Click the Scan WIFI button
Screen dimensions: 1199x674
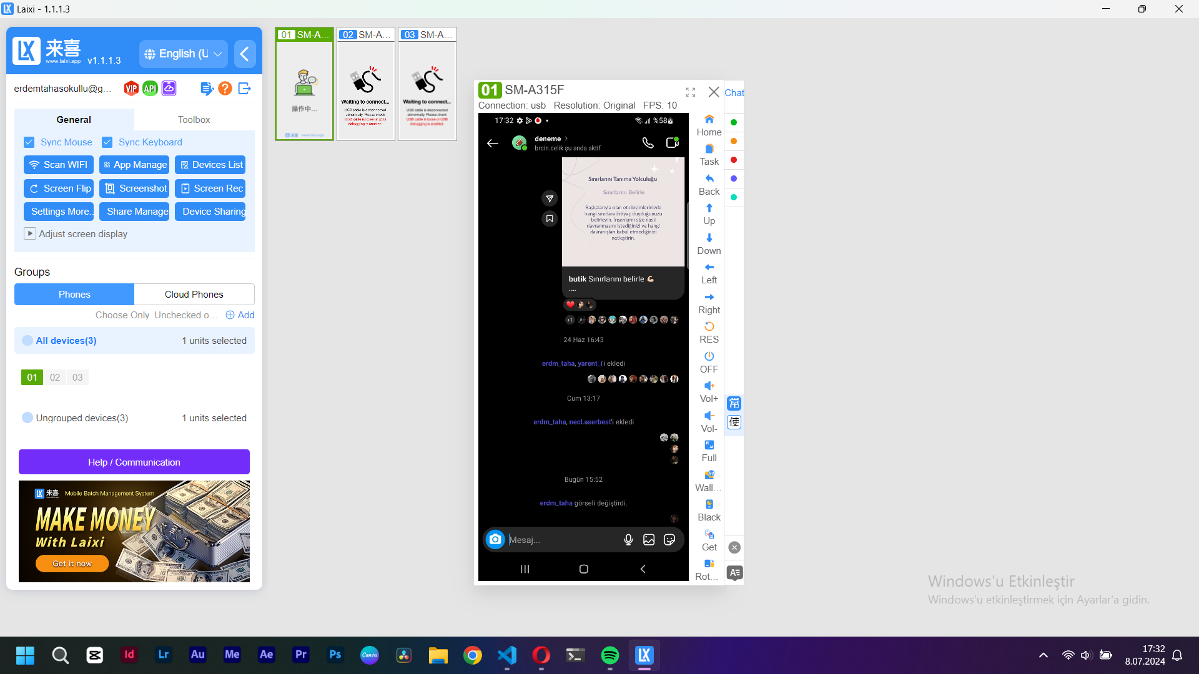59,165
